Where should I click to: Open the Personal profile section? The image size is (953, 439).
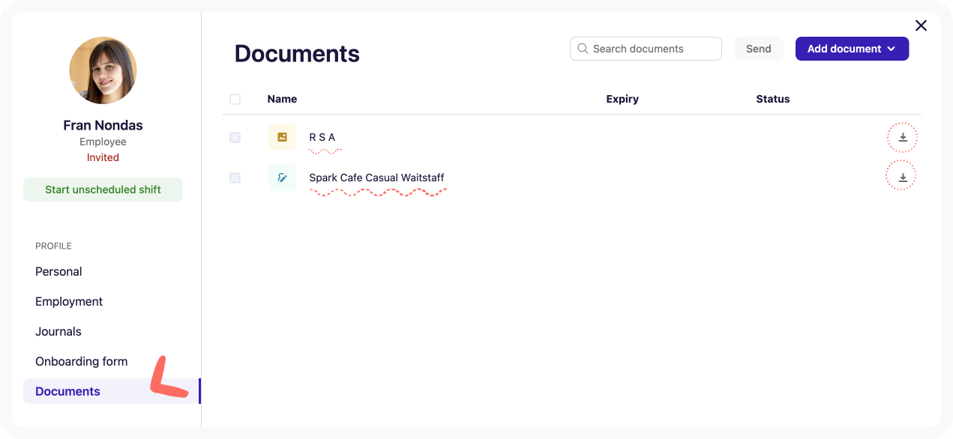[x=58, y=271]
